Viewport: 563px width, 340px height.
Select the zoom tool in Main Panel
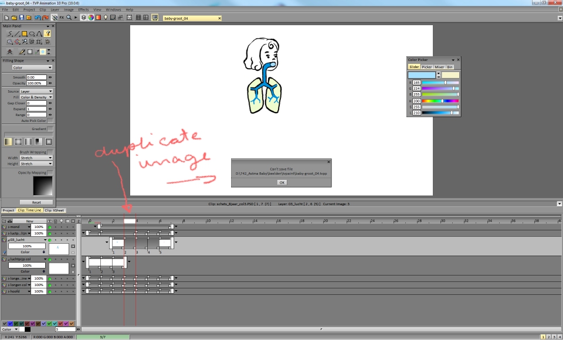(25, 42)
